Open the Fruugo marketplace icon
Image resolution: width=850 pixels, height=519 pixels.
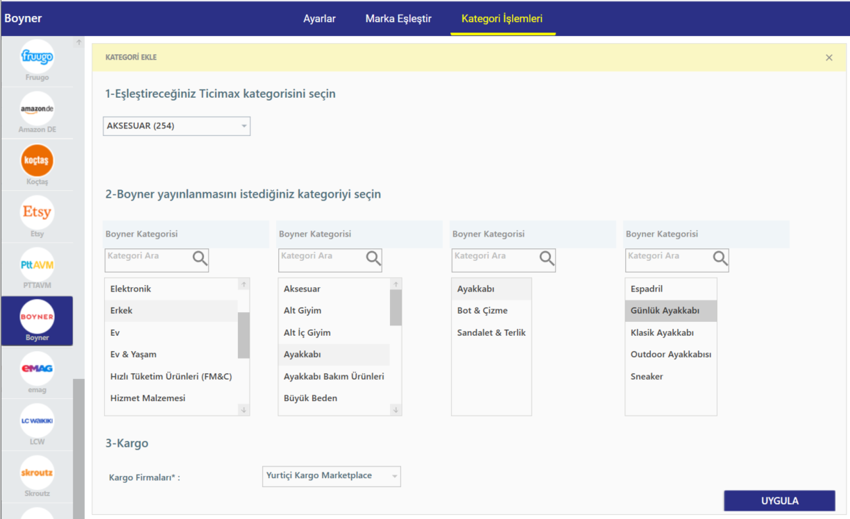pos(37,58)
